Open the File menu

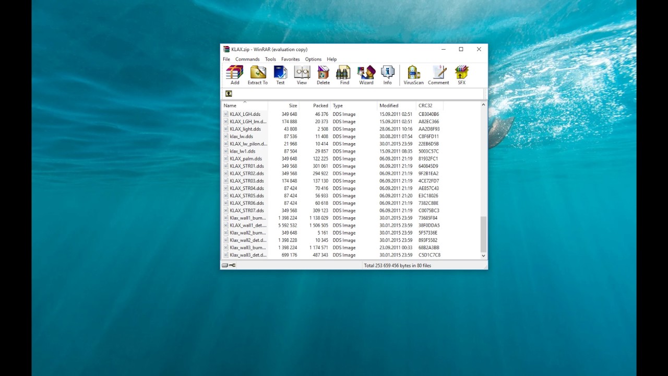[x=226, y=60]
